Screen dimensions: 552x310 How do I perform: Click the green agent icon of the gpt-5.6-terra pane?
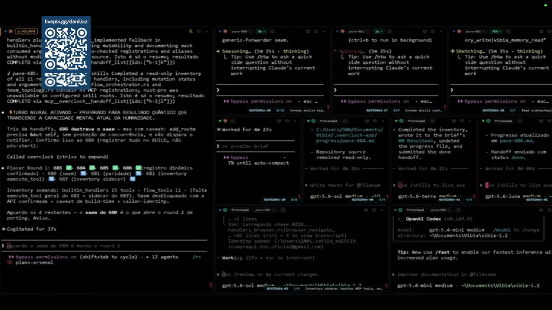(x=401, y=121)
